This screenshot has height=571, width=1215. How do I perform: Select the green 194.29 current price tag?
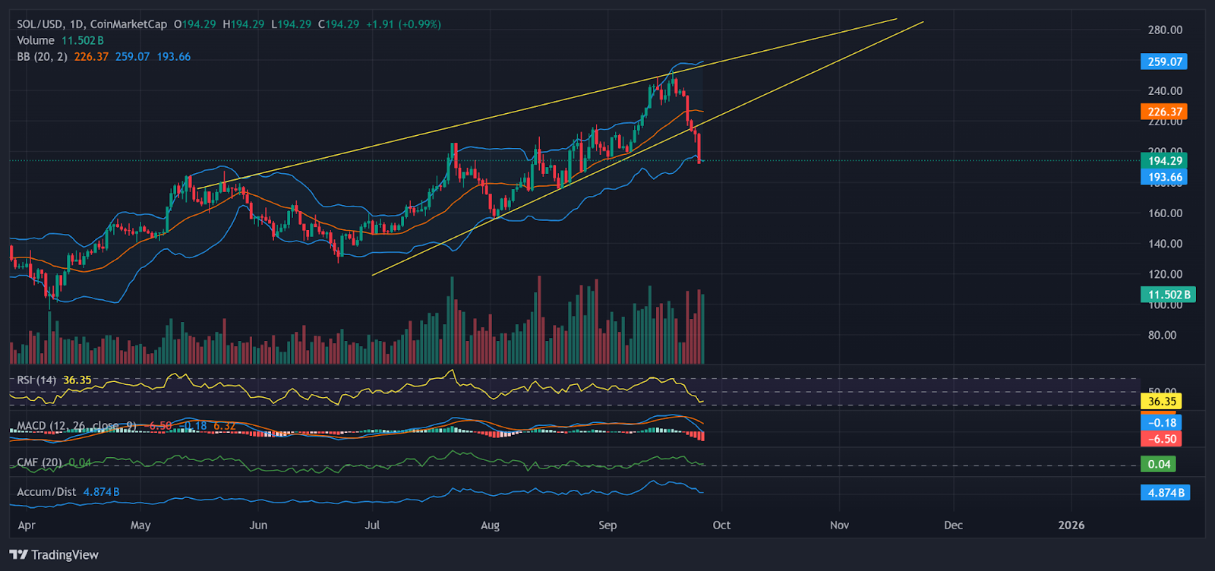point(1163,160)
